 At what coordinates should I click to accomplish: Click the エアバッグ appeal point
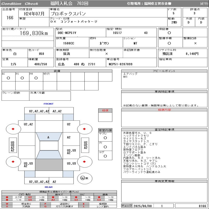click(x=130, y=74)
